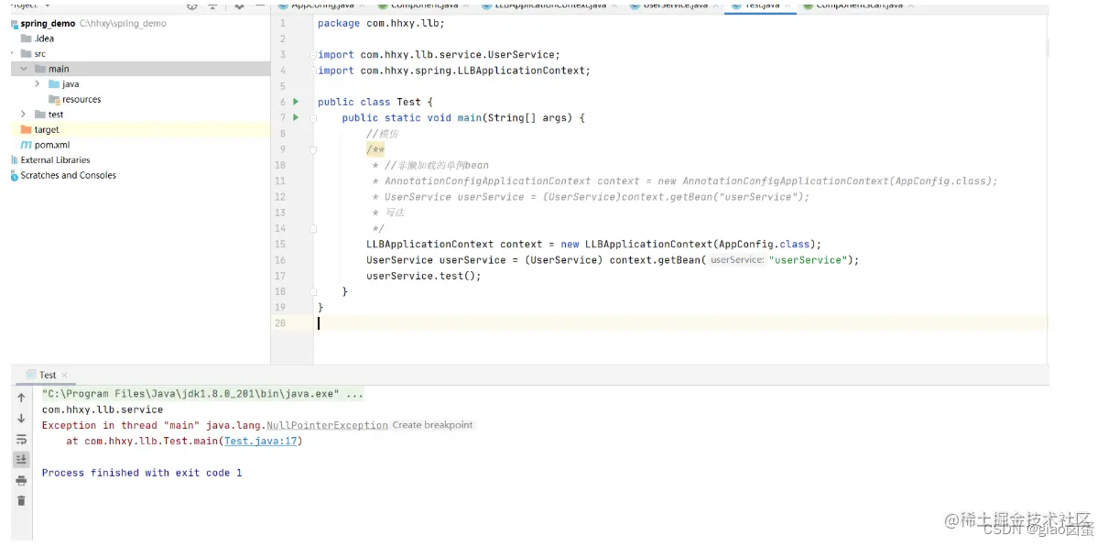Click the empty line 20 in editor
The width and height of the screenshot is (1108, 546).
(679, 323)
